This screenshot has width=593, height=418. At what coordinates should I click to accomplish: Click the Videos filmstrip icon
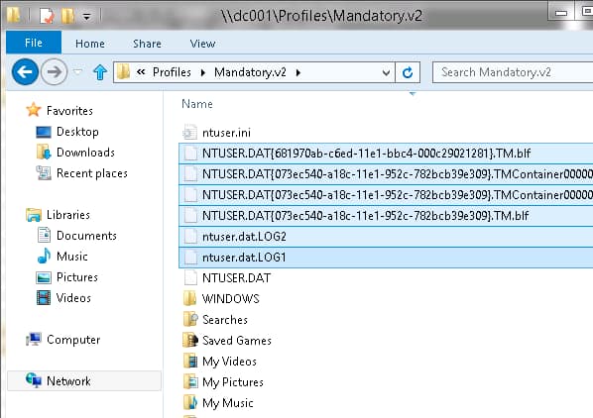[44, 297]
